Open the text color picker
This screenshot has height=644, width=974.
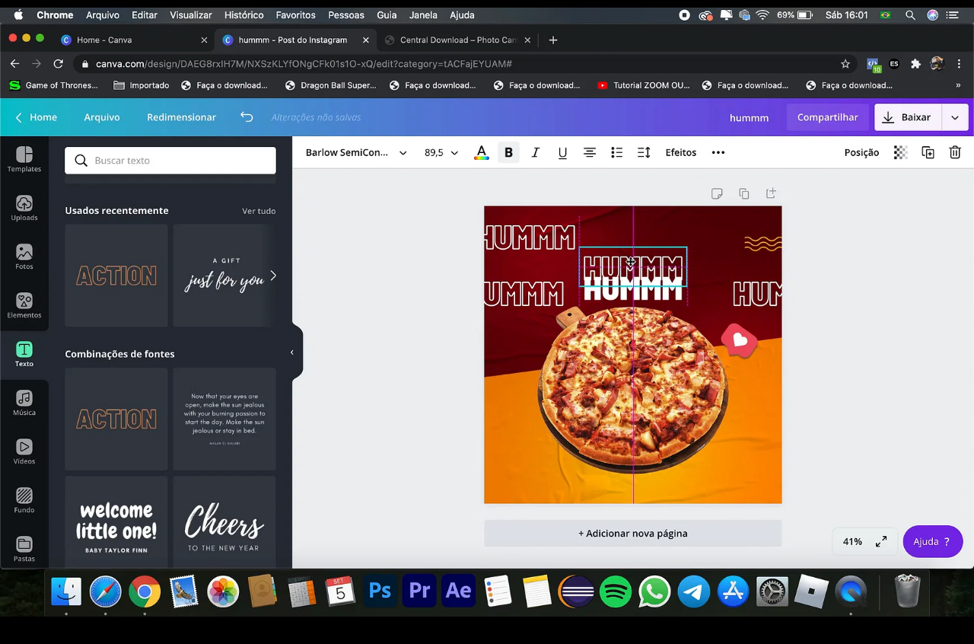tap(481, 152)
